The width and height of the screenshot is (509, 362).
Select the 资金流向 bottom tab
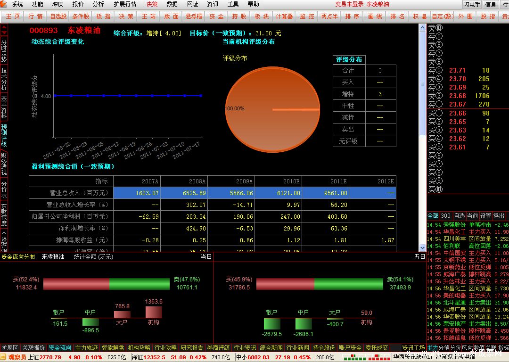[60, 348]
